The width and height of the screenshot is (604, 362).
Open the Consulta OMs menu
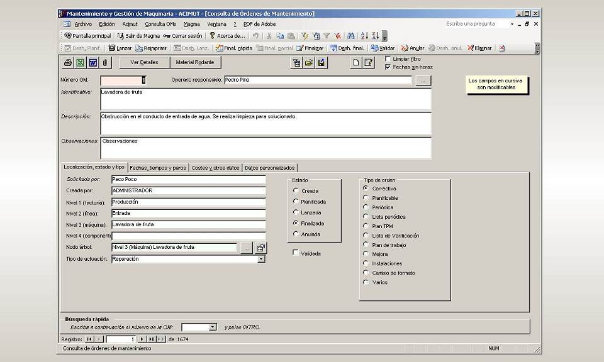160,24
